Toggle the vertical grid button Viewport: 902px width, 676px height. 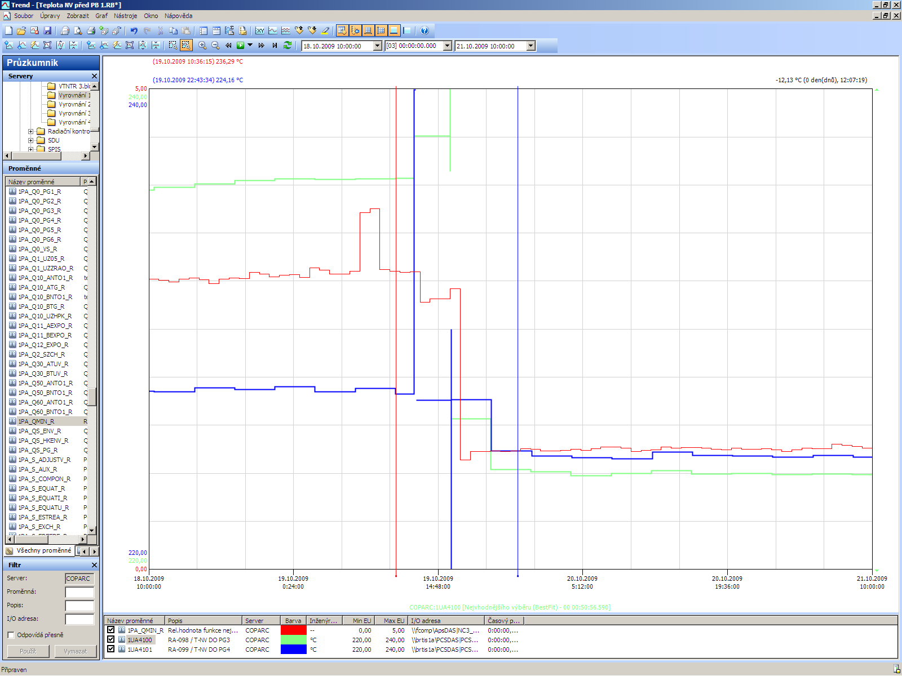381,30
